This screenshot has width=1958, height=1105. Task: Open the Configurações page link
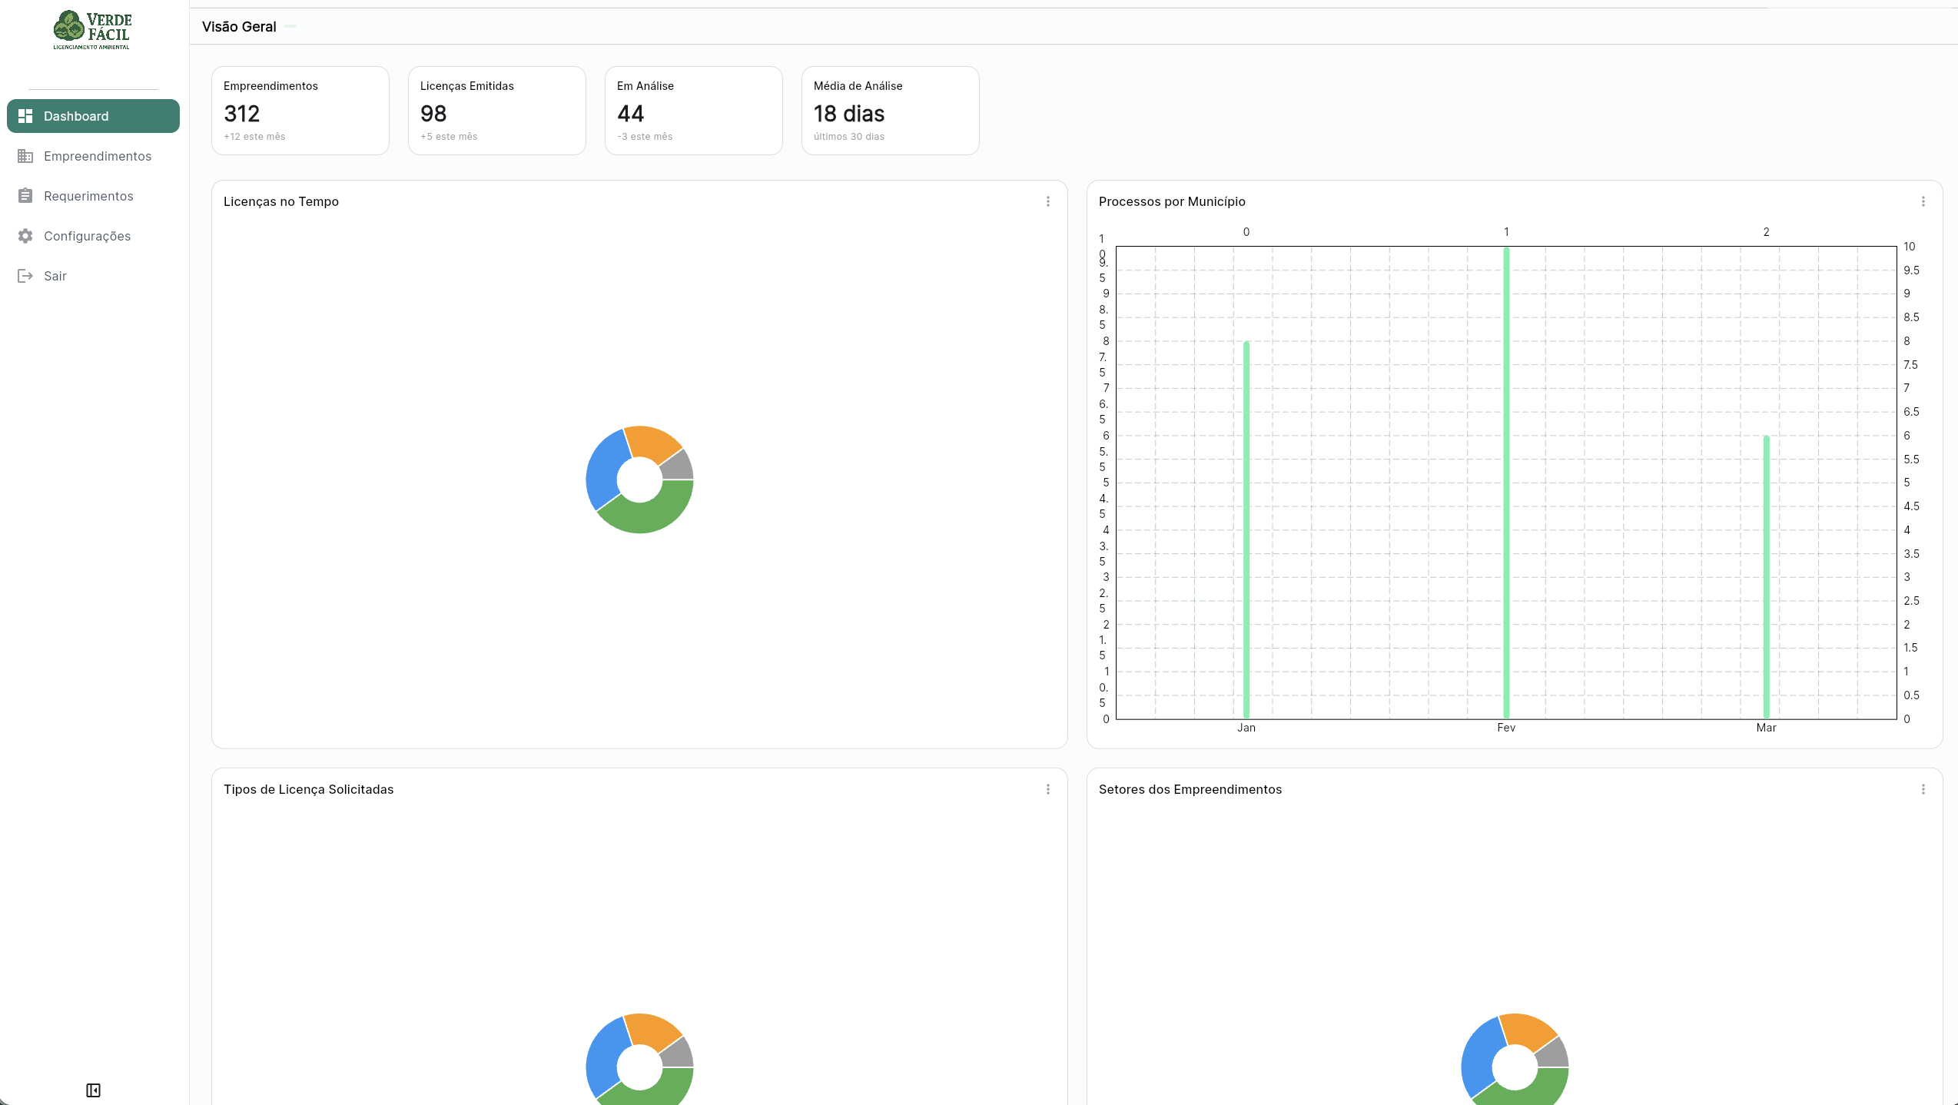click(x=87, y=236)
